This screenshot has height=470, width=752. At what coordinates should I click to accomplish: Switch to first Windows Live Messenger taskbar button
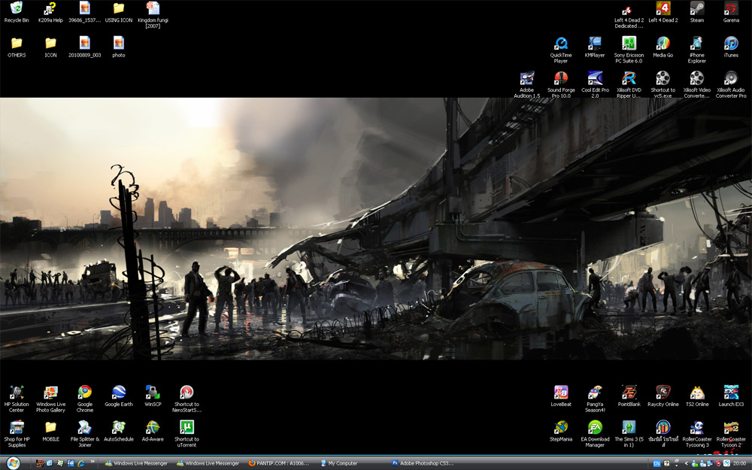click(x=136, y=463)
